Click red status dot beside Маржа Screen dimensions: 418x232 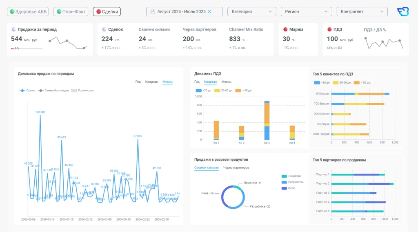(286, 30)
